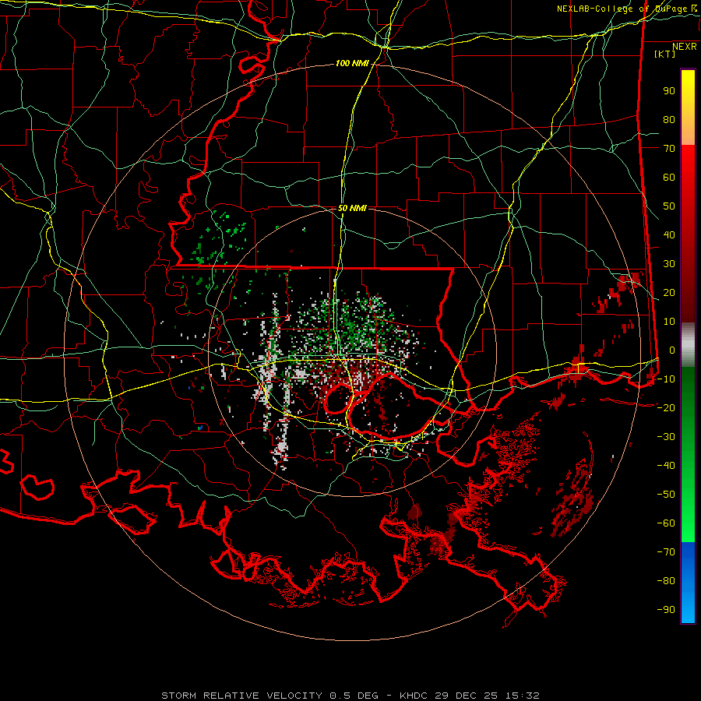
Task: Click the -80 scale value
Action: tap(666, 581)
